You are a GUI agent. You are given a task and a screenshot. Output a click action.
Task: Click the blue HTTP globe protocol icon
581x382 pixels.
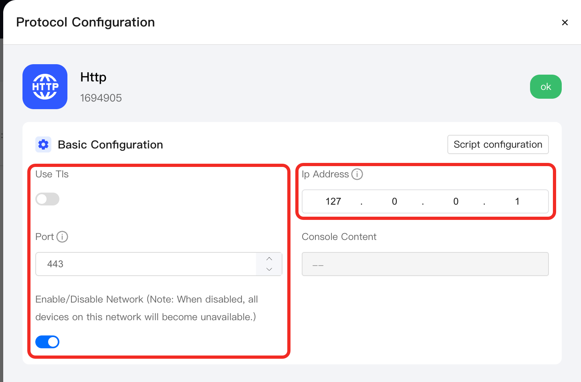(45, 87)
